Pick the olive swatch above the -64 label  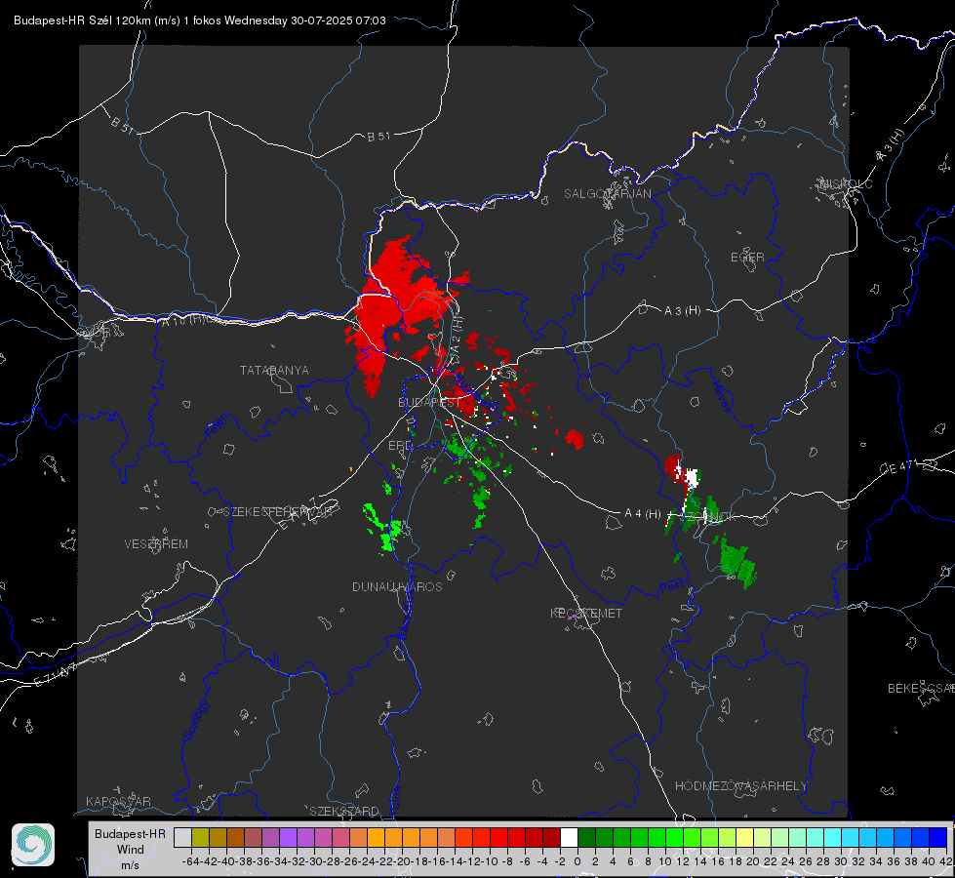coord(200,837)
